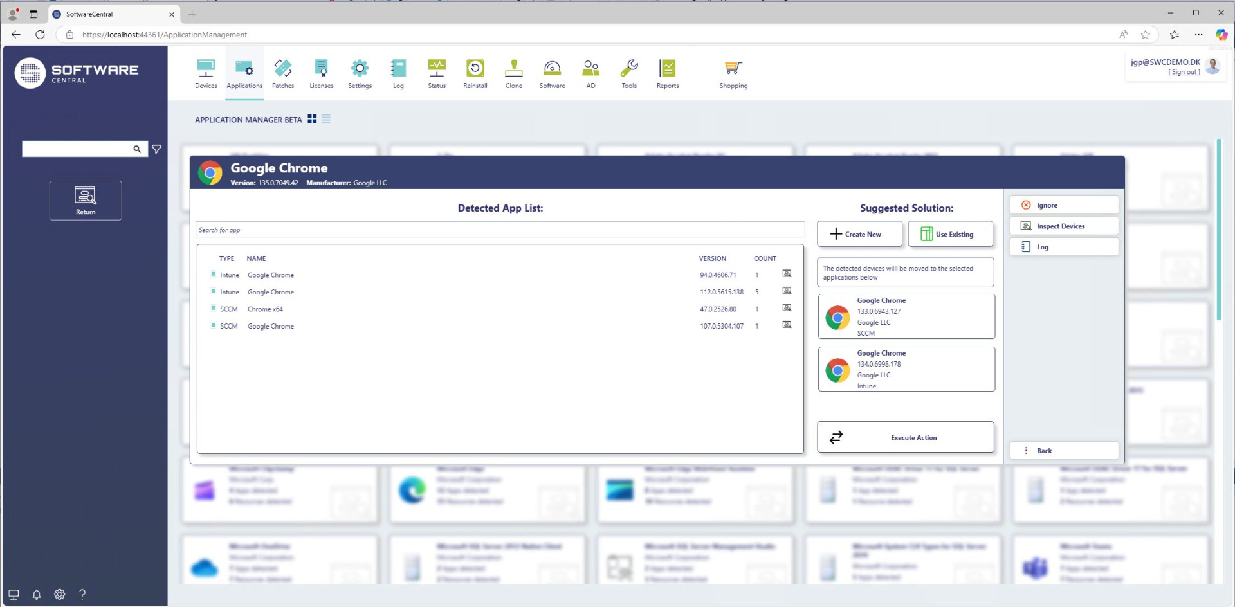Sort by VERSION column header

click(712, 258)
